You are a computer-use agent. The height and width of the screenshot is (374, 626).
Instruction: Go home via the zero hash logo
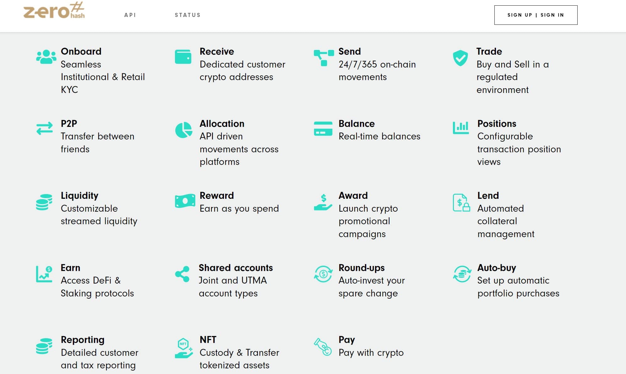[x=54, y=10]
